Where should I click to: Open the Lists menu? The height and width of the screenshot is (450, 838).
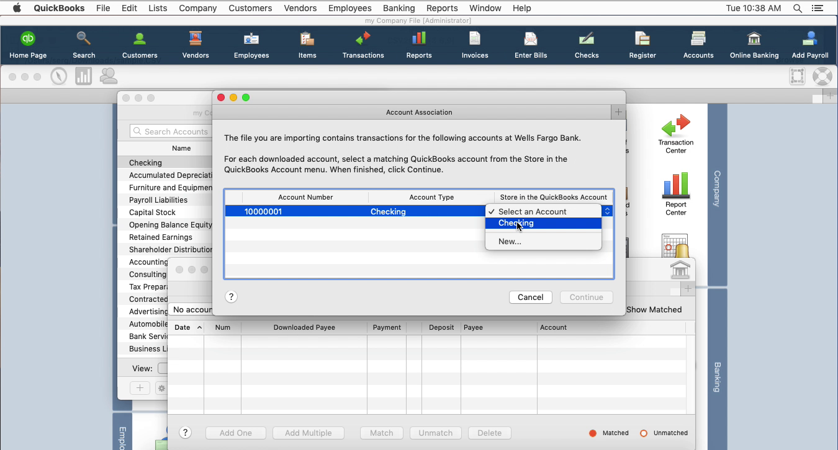pyautogui.click(x=158, y=8)
